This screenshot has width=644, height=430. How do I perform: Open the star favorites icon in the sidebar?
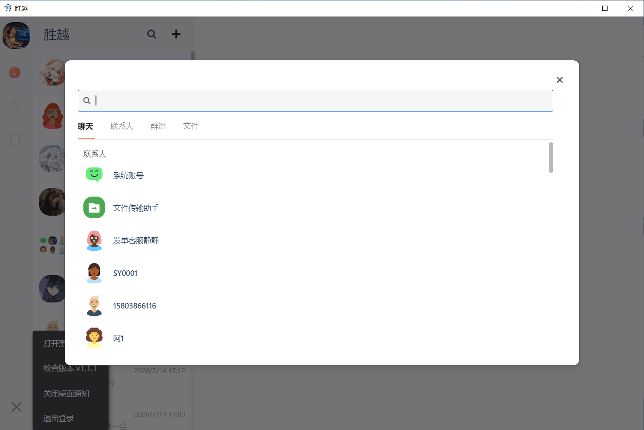(x=15, y=105)
